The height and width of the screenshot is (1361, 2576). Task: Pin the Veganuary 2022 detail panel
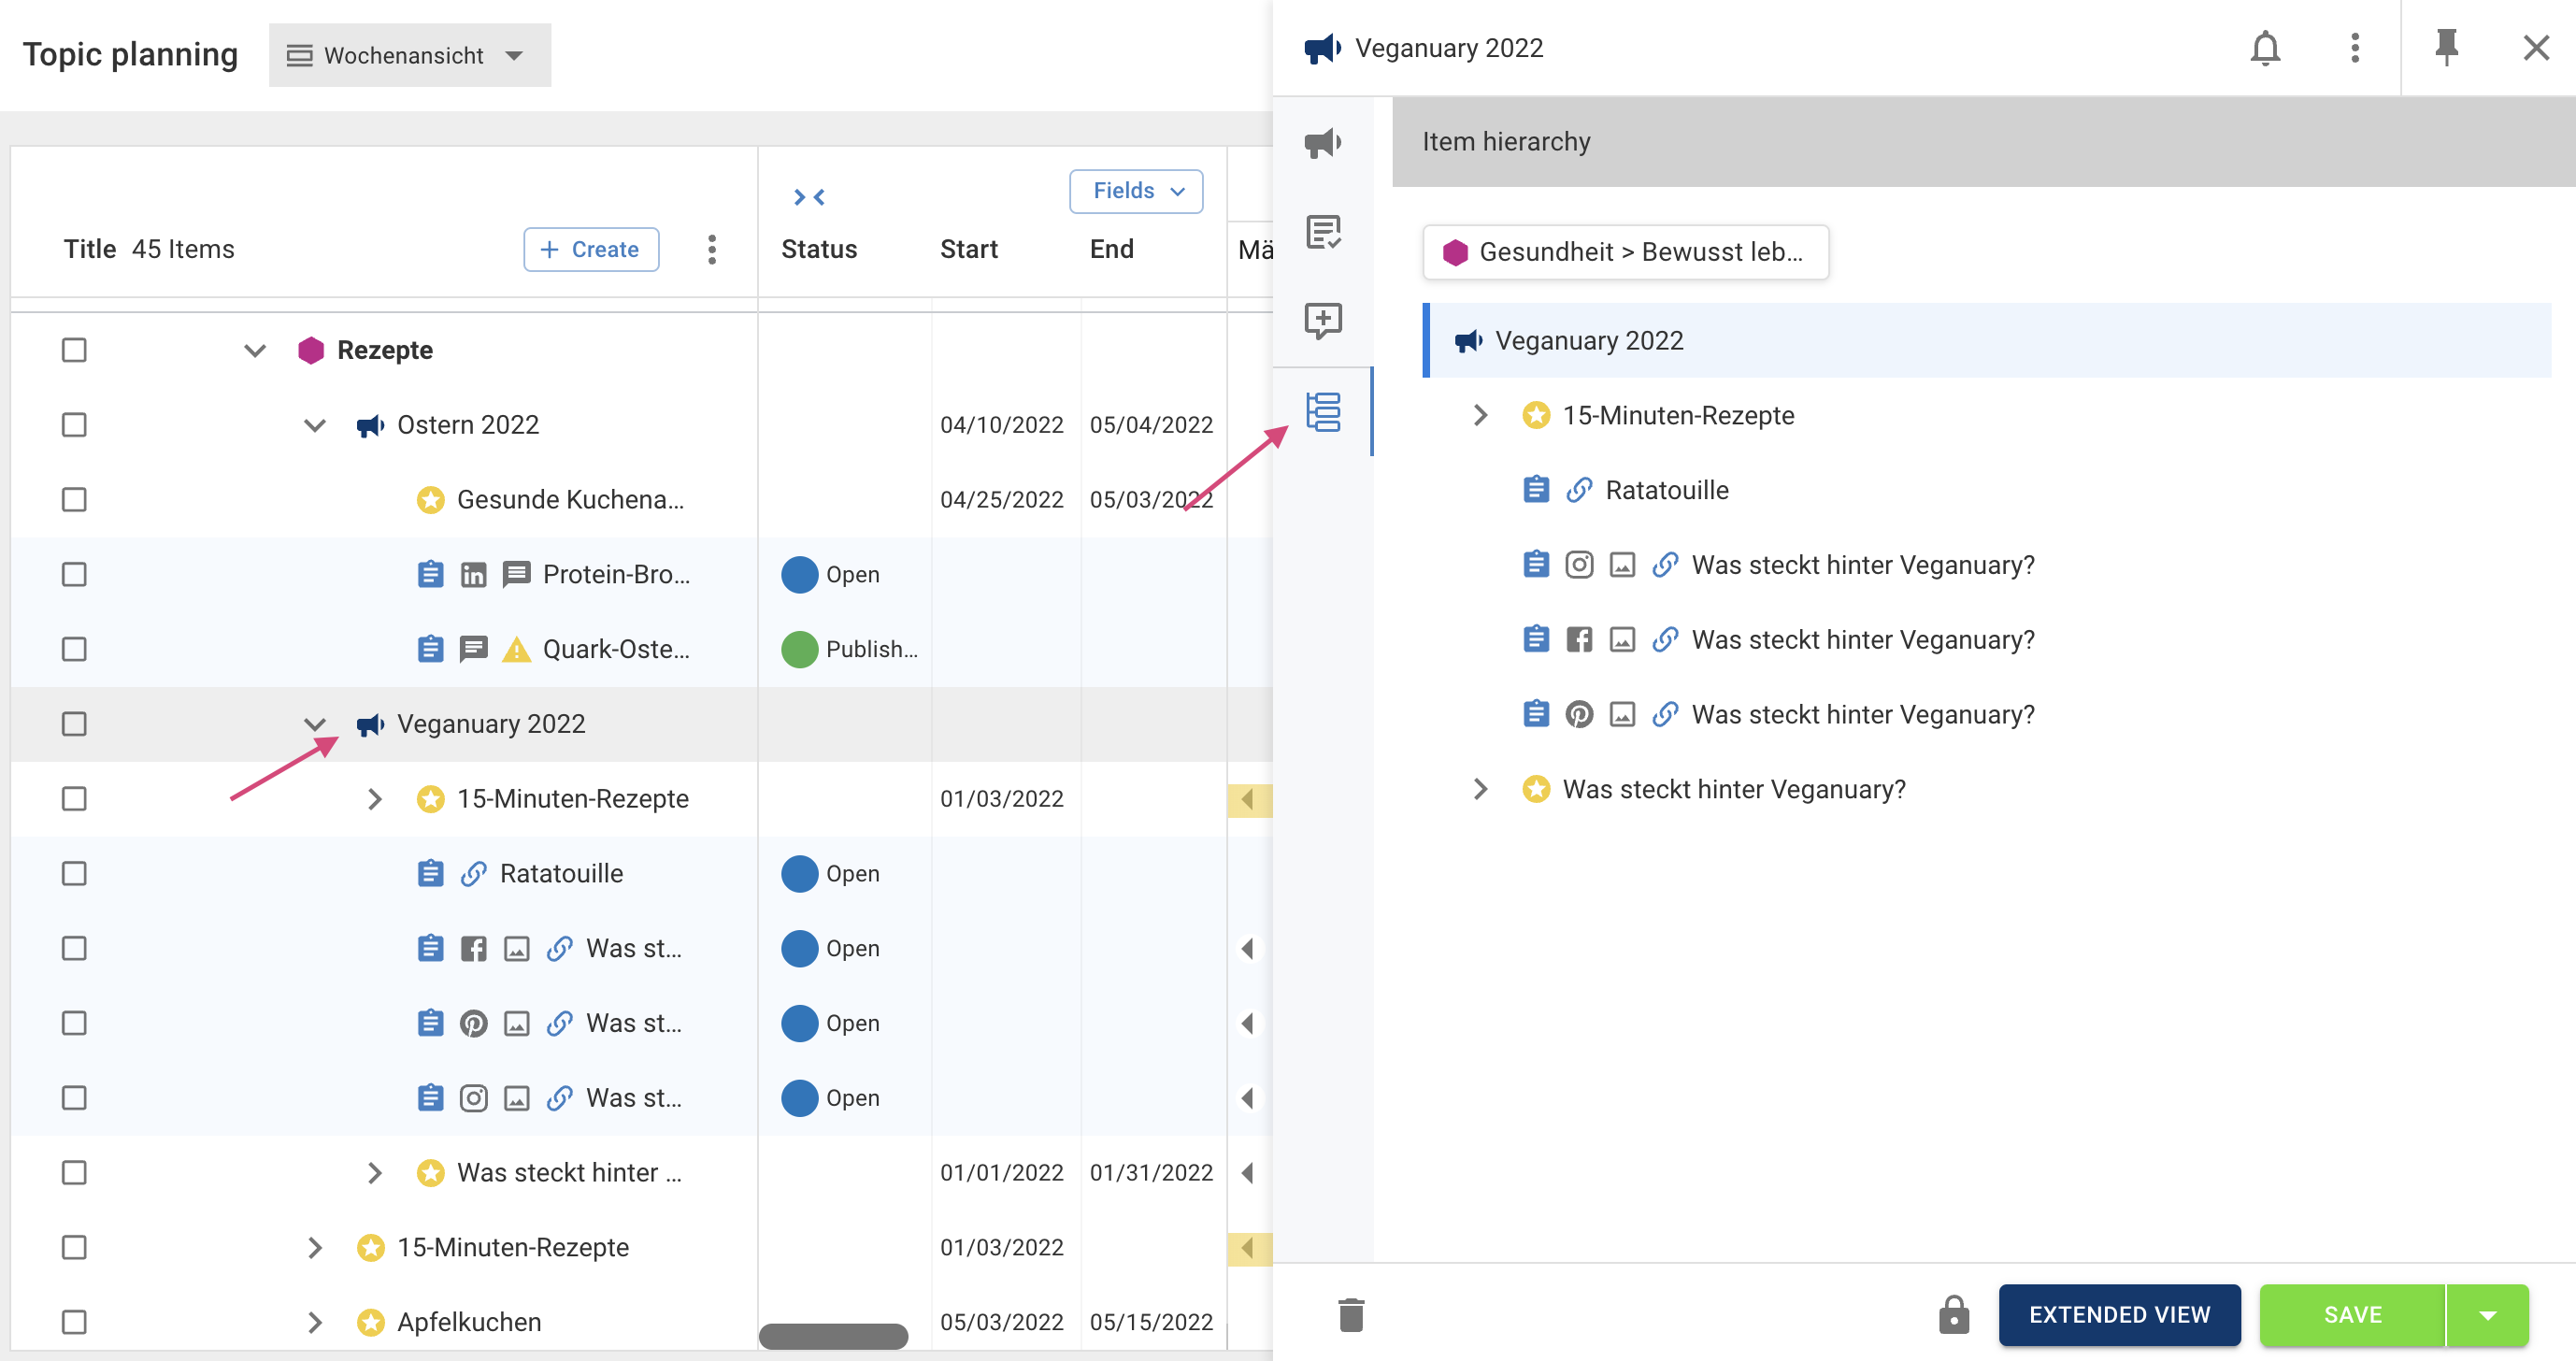(2446, 48)
